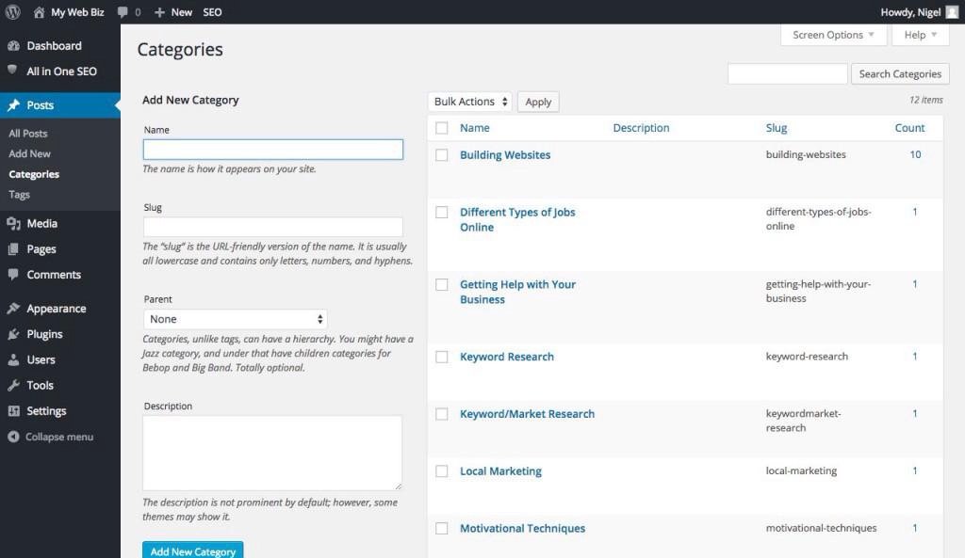Open SEO menu in admin bar
The image size is (965, 558).
point(212,12)
